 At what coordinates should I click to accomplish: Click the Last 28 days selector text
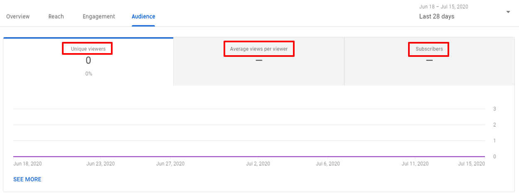[436, 17]
